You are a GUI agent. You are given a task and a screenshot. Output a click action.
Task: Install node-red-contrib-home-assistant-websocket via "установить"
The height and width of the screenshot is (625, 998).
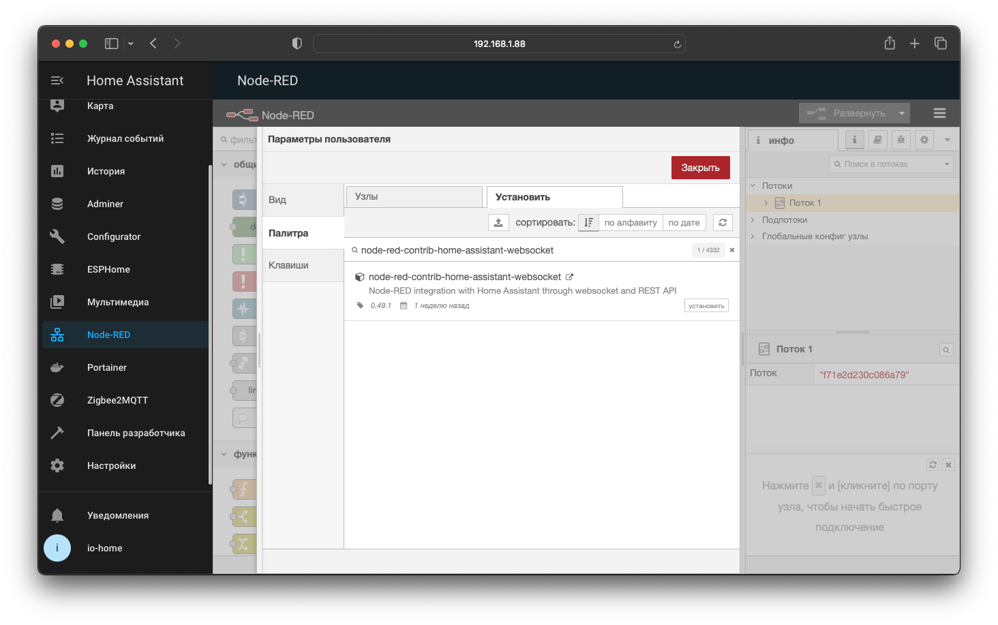click(x=706, y=305)
